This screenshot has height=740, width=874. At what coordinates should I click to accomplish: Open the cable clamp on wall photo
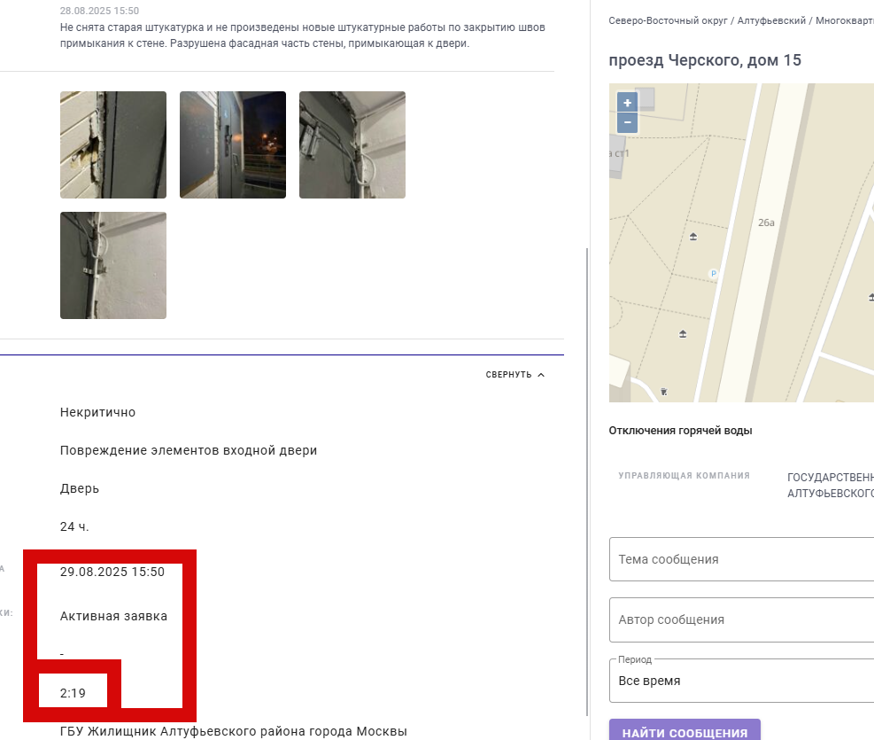click(x=113, y=266)
